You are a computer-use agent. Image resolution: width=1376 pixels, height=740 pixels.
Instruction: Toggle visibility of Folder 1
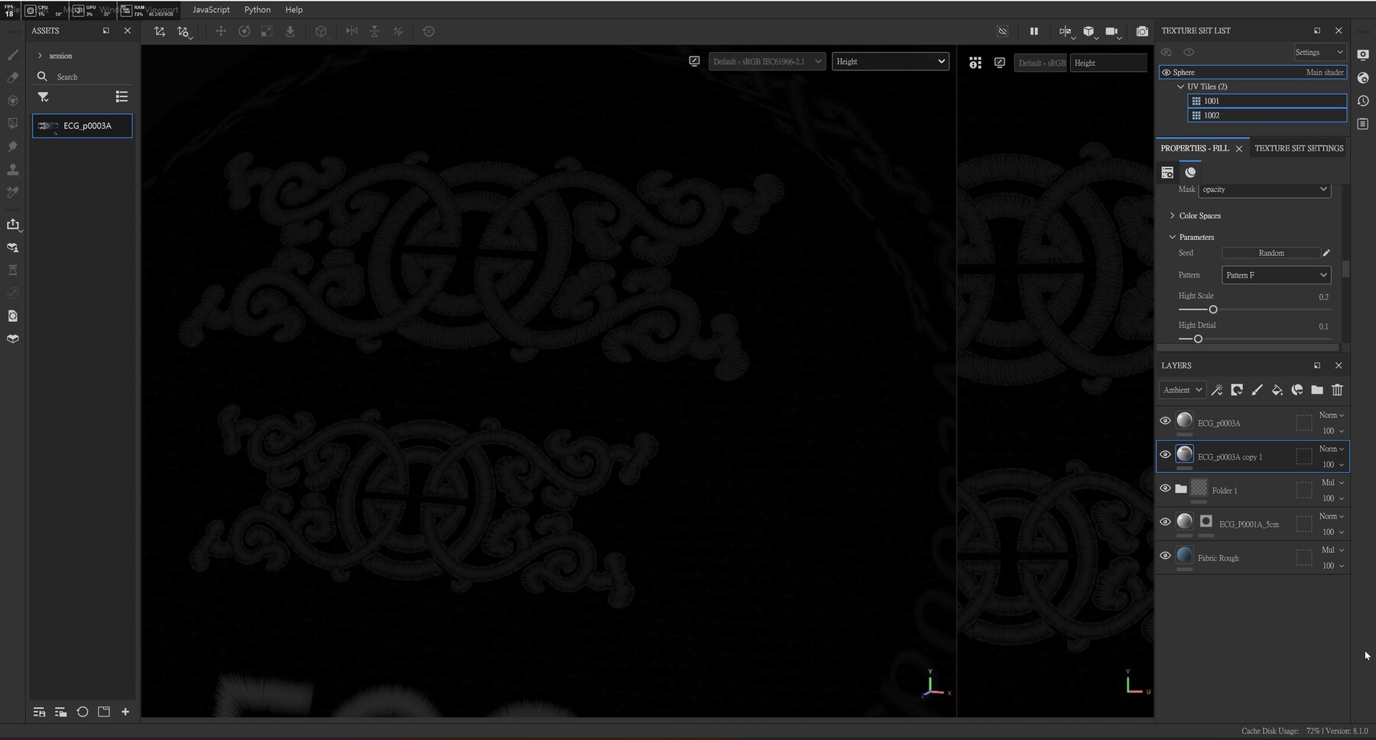pyautogui.click(x=1165, y=488)
